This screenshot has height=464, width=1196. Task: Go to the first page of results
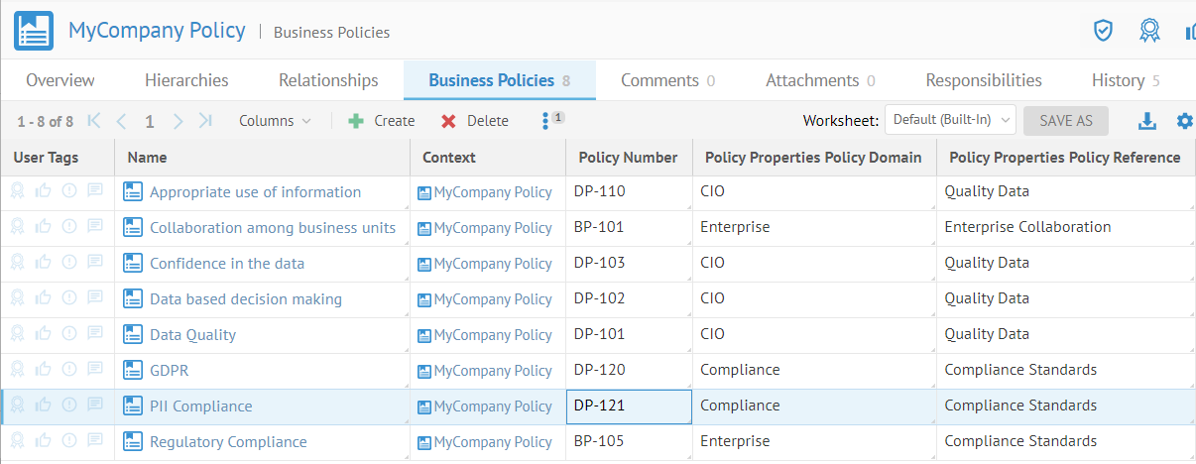point(94,121)
